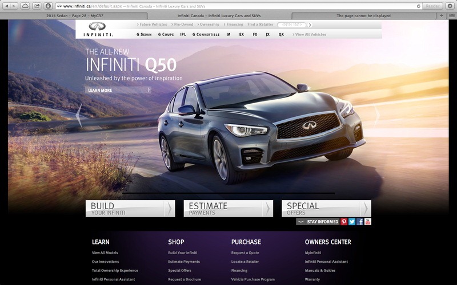Image resolution: width=457 pixels, height=285 pixels.
Task: Click the Special Offers button
Action: [326, 209]
